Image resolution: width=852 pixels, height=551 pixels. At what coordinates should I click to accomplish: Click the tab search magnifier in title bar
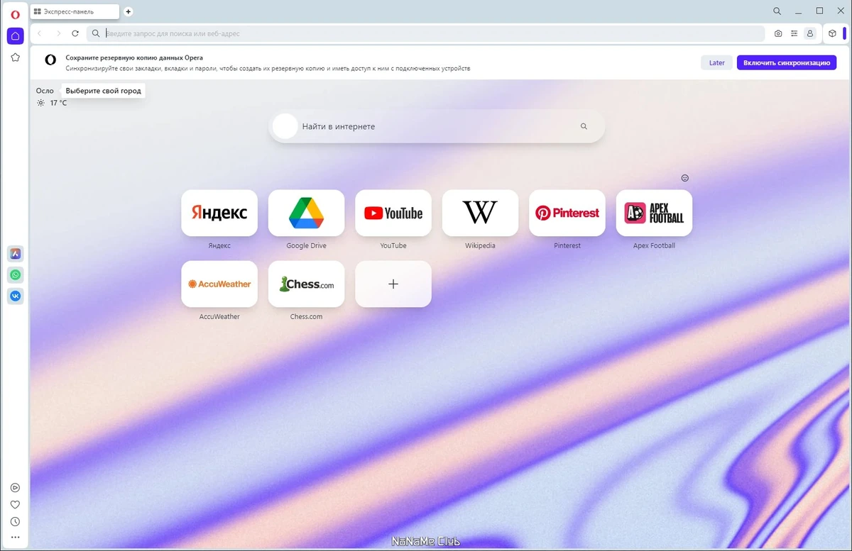coord(777,11)
